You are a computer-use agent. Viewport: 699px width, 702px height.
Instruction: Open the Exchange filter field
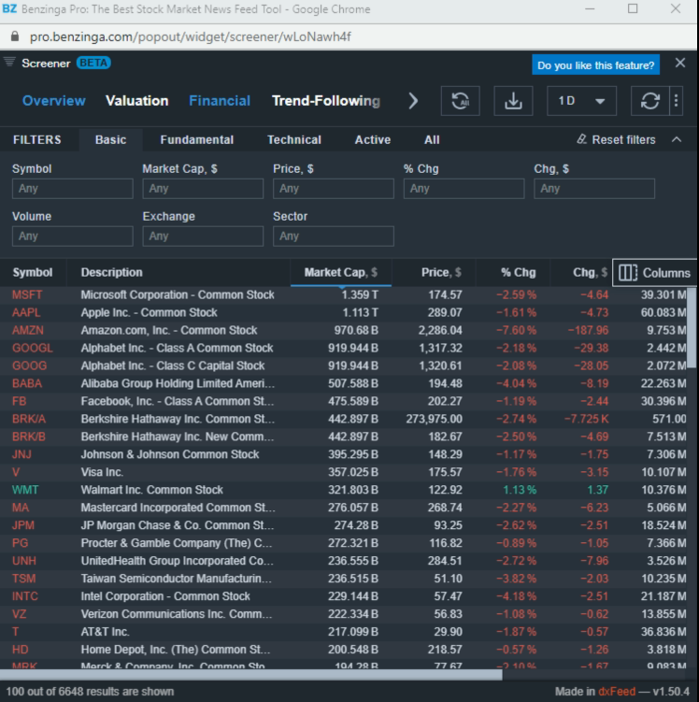click(x=203, y=236)
